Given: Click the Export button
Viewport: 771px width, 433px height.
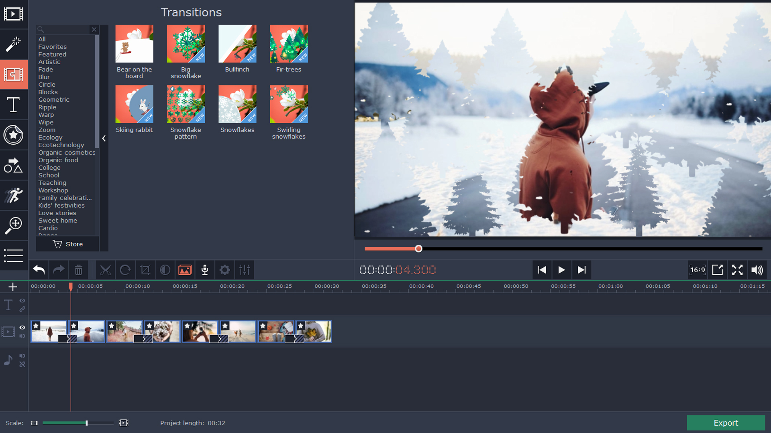Looking at the screenshot, I should click(725, 423).
